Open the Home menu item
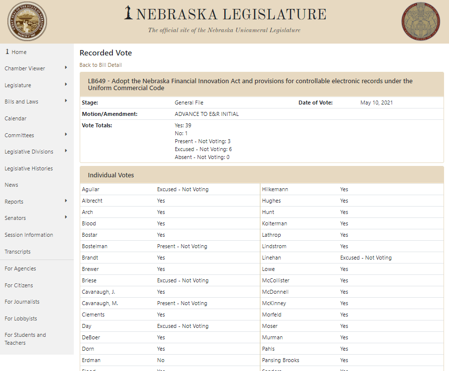Viewport: 449px width, 371px height. [x=19, y=52]
